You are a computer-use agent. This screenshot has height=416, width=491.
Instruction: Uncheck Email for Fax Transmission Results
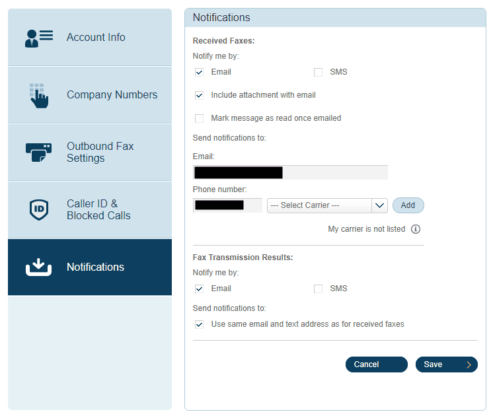click(x=199, y=289)
